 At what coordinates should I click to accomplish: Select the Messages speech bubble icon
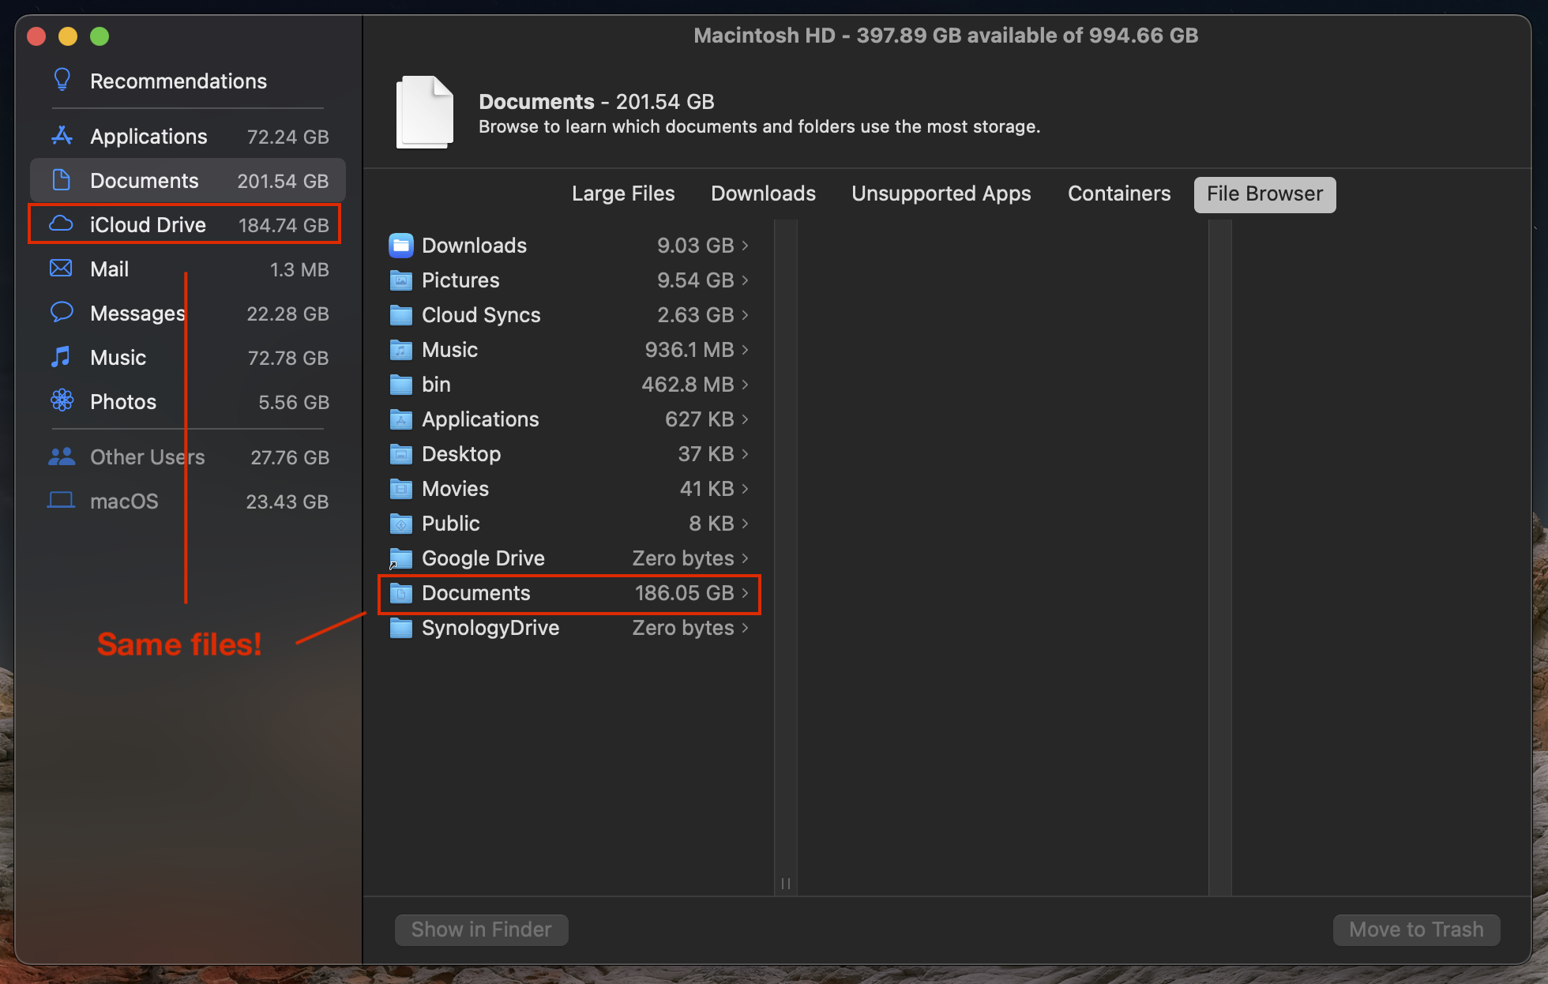click(x=61, y=313)
